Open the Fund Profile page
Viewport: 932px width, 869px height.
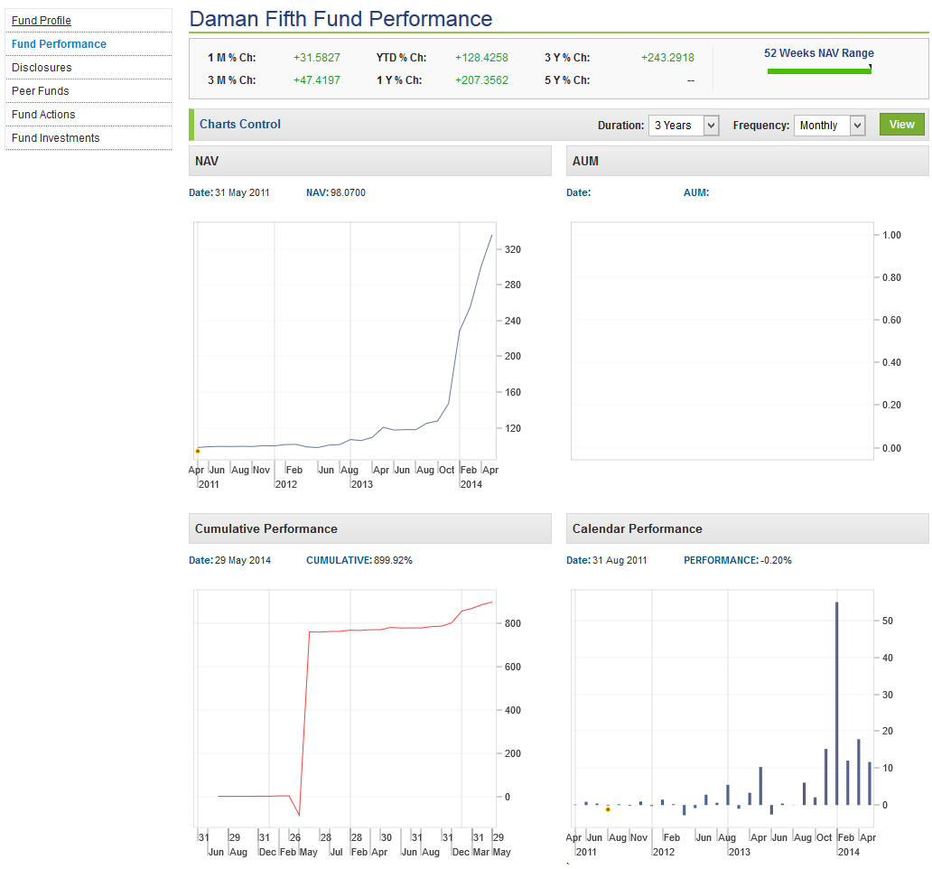click(42, 21)
